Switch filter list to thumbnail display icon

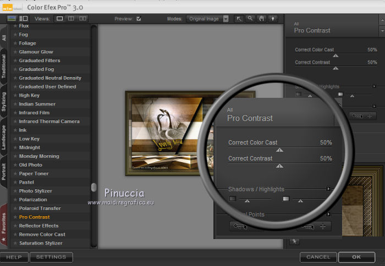[12, 18]
